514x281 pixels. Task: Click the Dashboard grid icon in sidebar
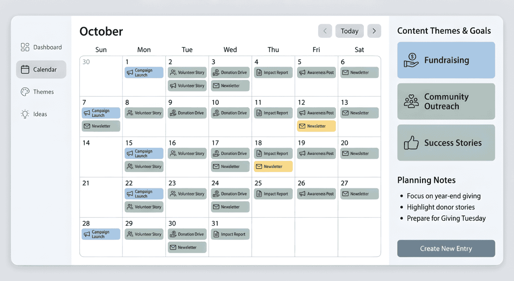point(25,47)
